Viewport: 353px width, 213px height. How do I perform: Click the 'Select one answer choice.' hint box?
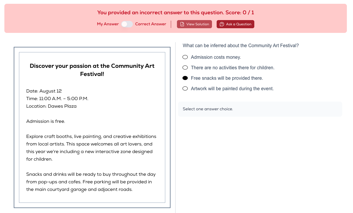(x=260, y=109)
